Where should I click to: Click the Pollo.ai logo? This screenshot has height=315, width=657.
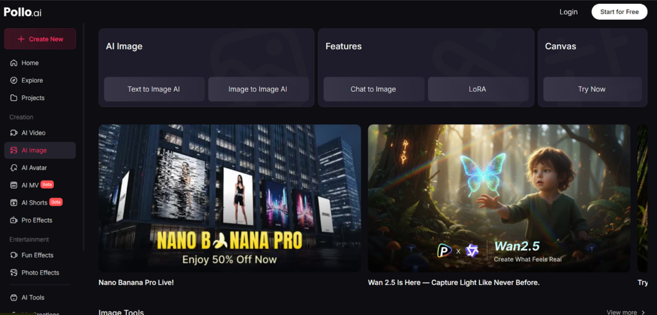(22, 12)
